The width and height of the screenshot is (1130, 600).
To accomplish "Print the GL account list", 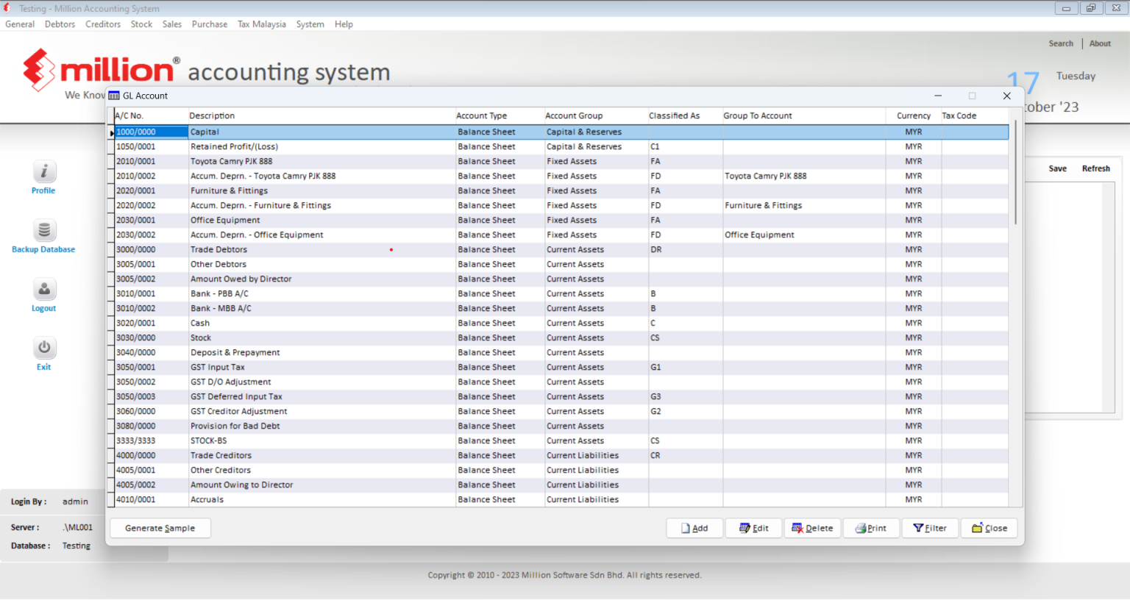I will tap(871, 528).
